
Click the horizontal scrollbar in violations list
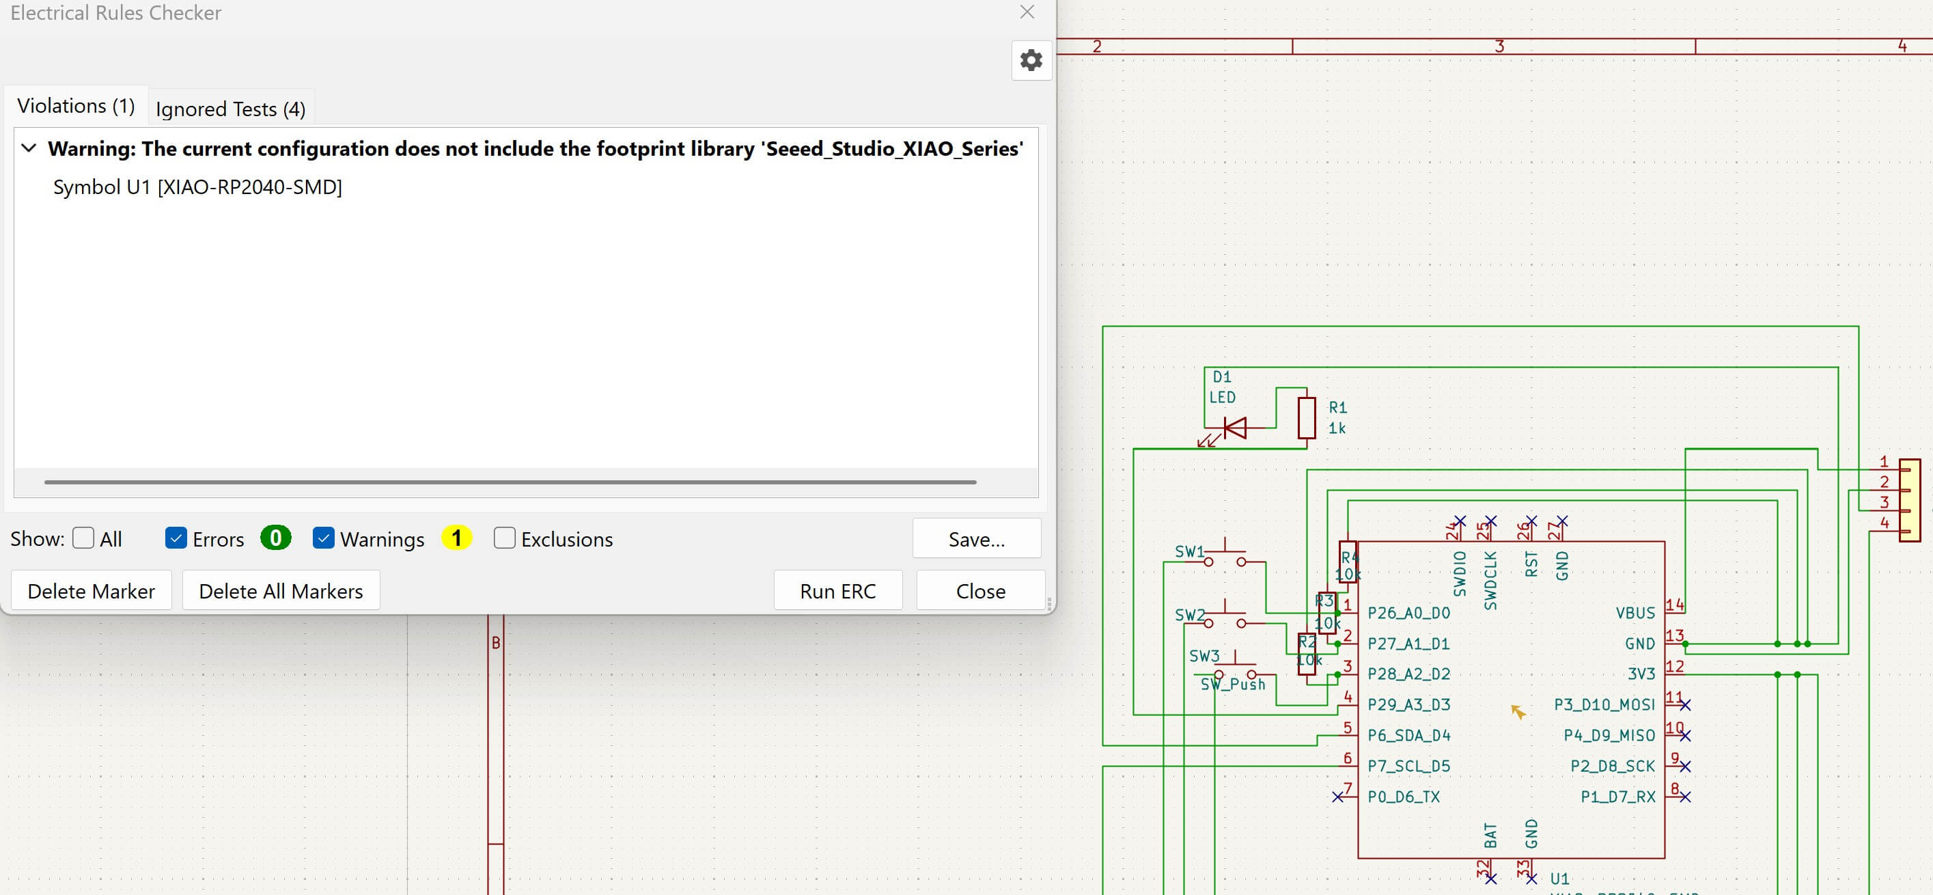click(x=510, y=482)
